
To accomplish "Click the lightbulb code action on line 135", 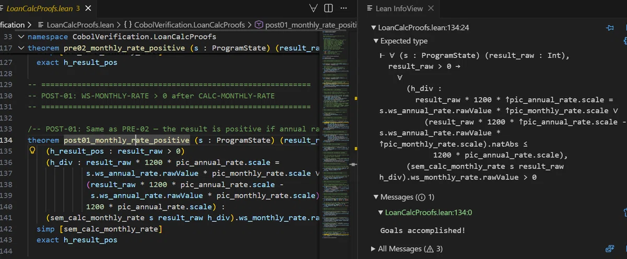I will point(32,150).
